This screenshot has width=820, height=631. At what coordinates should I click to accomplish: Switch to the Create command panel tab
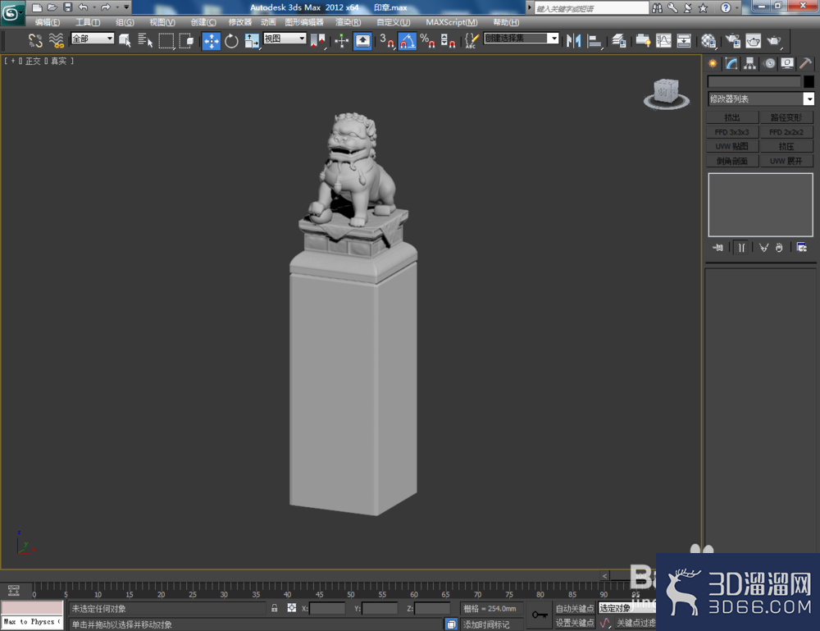coord(713,64)
